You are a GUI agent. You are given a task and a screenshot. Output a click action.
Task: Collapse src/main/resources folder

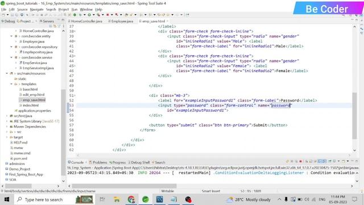click(7, 73)
